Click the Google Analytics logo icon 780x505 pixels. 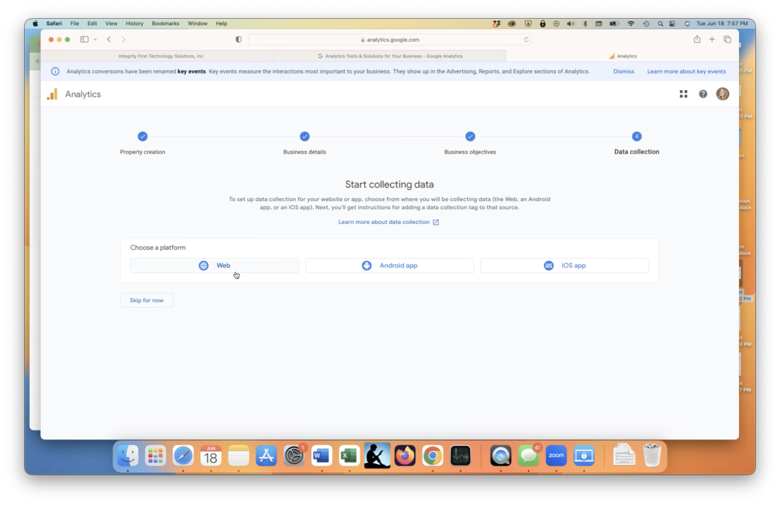click(x=52, y=94)
